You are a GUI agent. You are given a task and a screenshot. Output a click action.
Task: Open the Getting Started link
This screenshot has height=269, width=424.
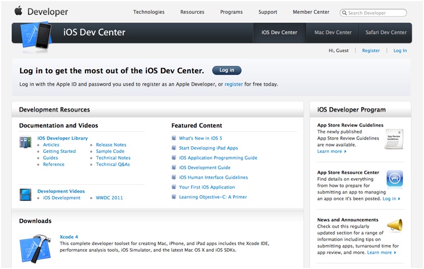(x=59, y=151)
